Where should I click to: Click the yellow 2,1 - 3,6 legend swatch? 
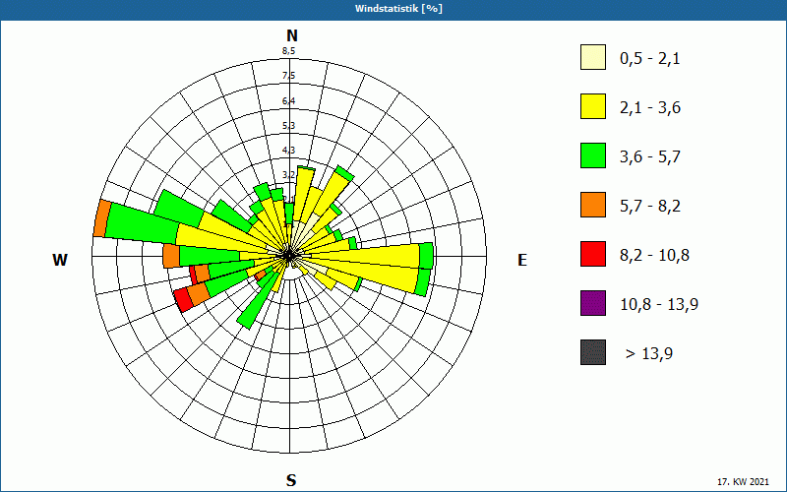coord(593,106)
